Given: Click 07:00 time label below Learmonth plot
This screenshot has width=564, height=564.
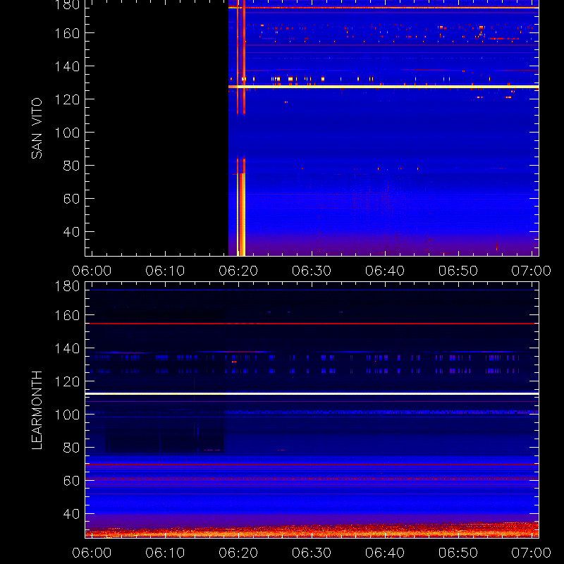Looking at the screenshot, I should pos(532,553).
